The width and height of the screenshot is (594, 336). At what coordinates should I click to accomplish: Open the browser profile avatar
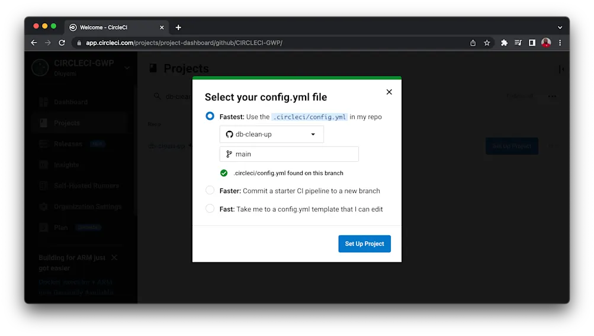546,43
